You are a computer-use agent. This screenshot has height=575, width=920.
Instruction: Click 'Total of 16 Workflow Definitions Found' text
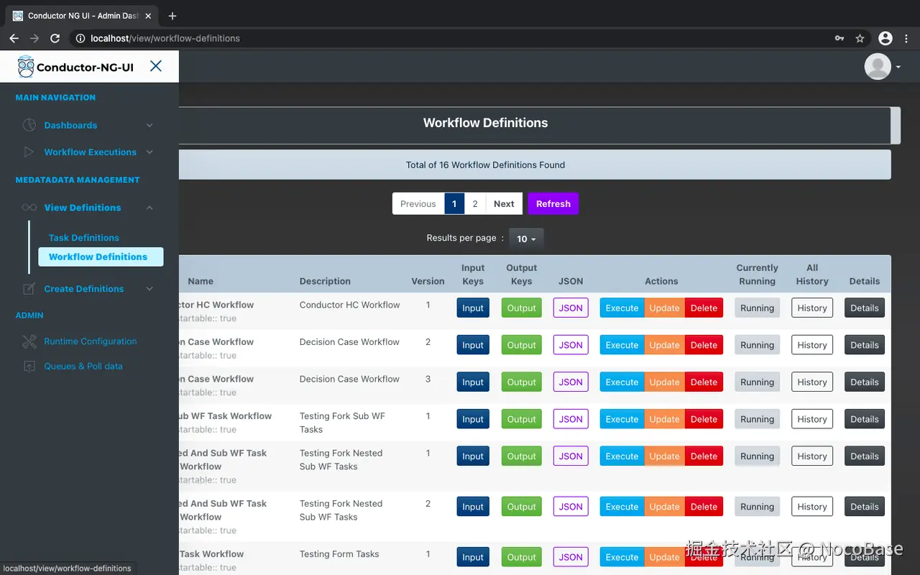pyautogui.click(x=485, y=165)
